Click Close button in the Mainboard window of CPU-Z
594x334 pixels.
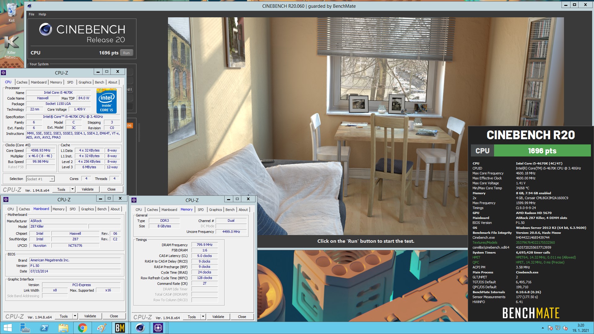click(114, 316)
